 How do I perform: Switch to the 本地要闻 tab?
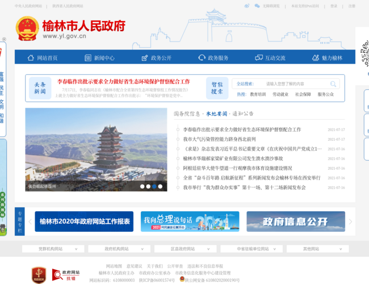[x=216, y=114]
